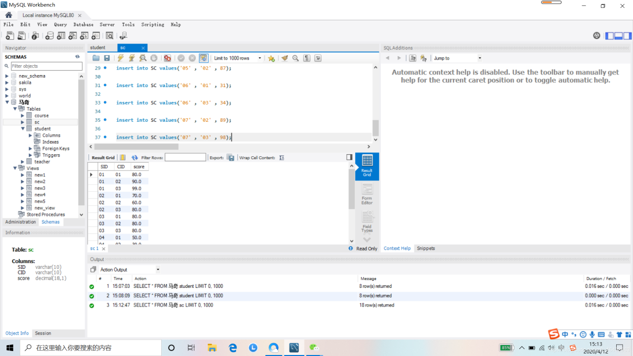Toggle continue-on-error execution icon
Viewport: 633px width, 356px height.
[x=167, y=58]
